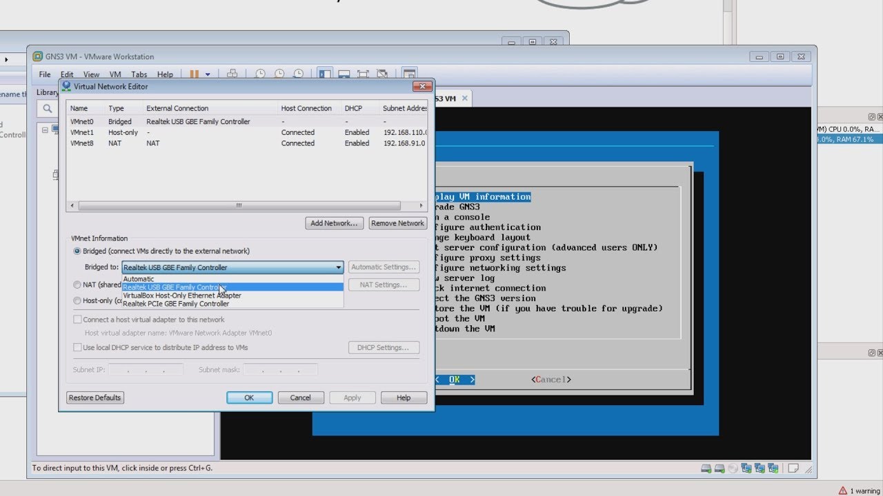Collapse the library tree node expander
The image size is (883, 496).
[x=45, y=130]
